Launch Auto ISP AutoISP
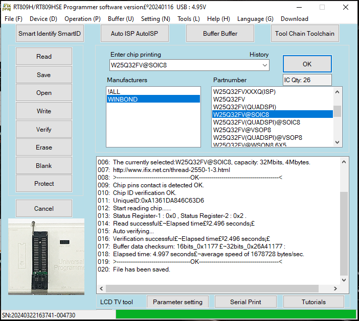This screenshot has width=359, height=321. pos(134,34)
